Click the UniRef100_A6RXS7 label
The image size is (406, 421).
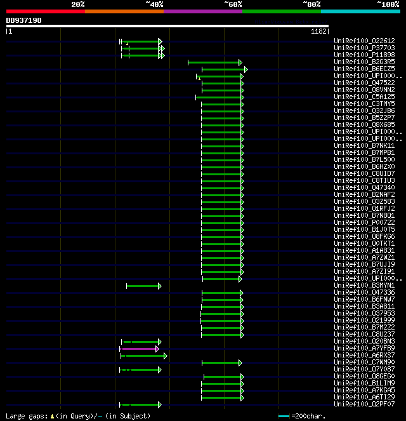[x=364, y=355]
